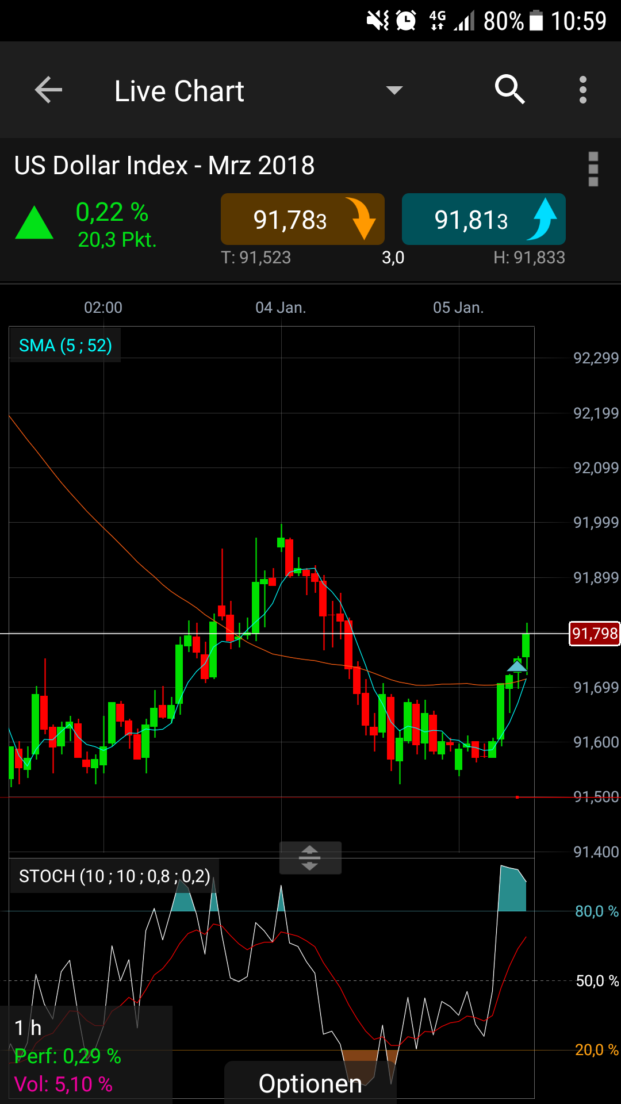Open search with the magnifier icon

tap(510, 90)
